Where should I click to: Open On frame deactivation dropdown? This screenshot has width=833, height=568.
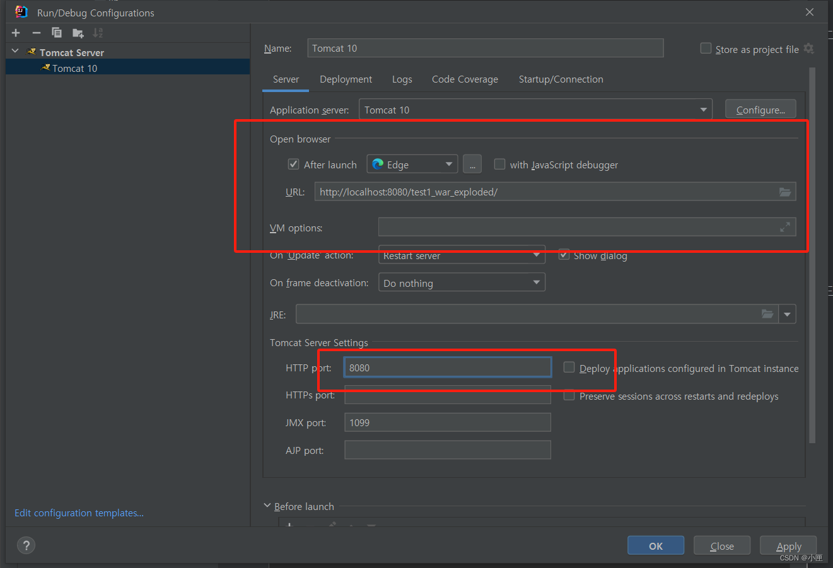click(462, 282)
